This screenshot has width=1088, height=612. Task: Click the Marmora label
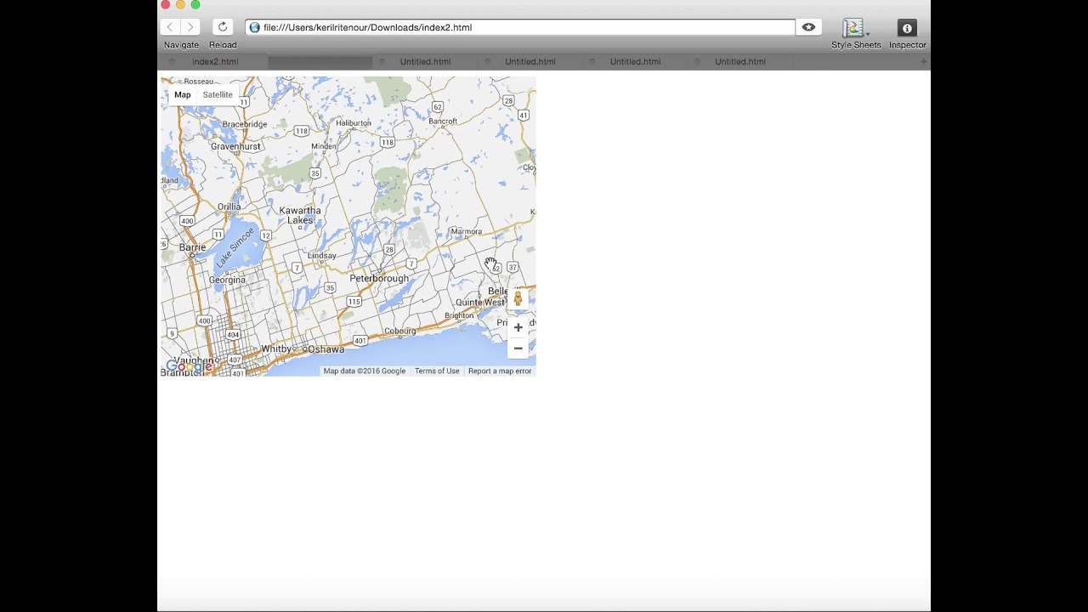click(x=467, y=231)
